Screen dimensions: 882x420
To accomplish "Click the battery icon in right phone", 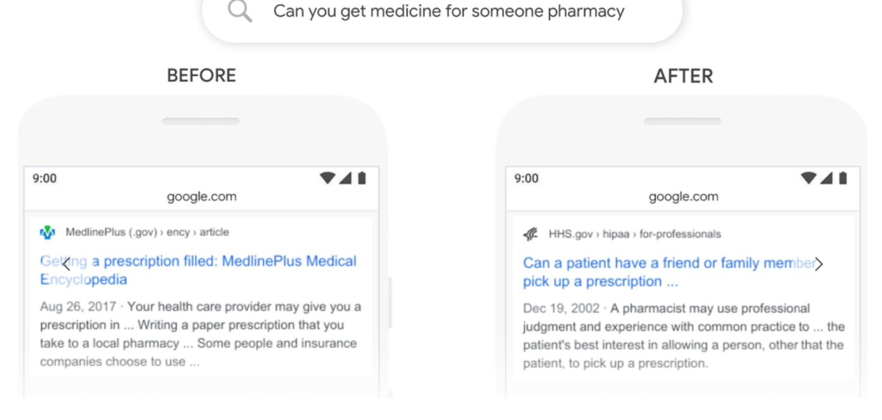I will [x=844, y=178].
